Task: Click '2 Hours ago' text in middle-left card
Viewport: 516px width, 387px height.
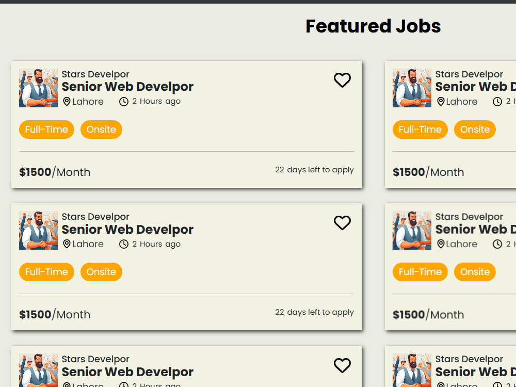Action: click(157, 244)
